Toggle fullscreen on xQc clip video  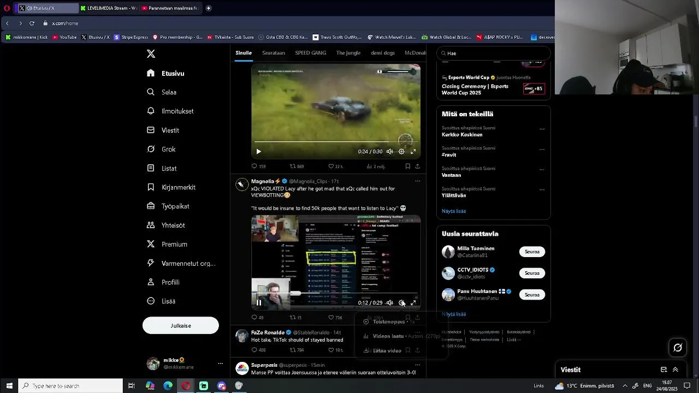pos(413,303)
